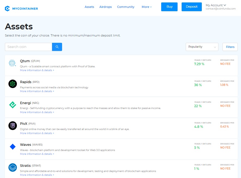This screenshot has width=241, height=178.
Task: Click Qtum's NO FEE label
Action: click(x=225, y=64)
